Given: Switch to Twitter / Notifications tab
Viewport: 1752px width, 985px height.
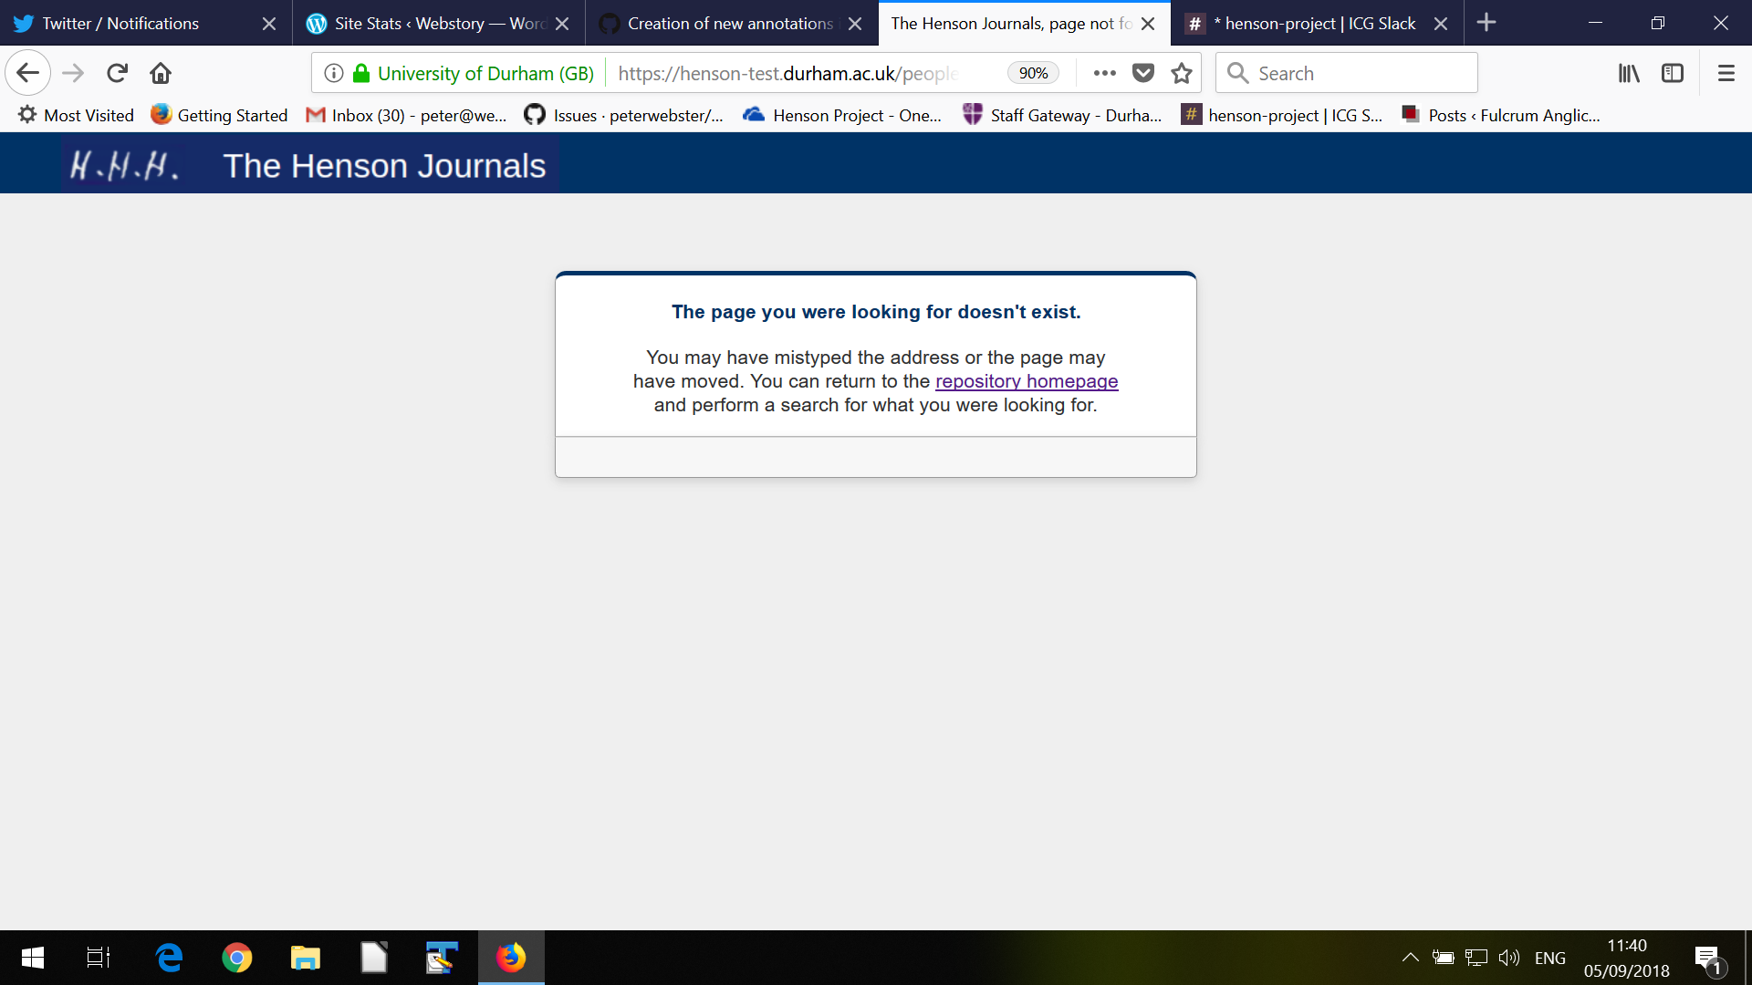Looking at the screenshot, I should click(x=119, y=24).
